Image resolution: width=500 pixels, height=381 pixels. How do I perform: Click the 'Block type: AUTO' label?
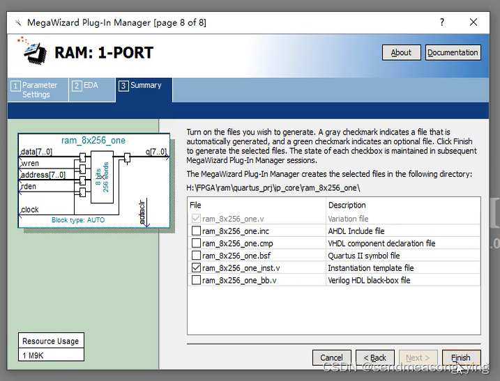[x=78, y=220]
